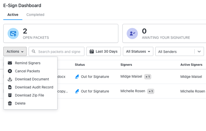Expand the All Senders dropdown arrow
This screenshot has height=131, width=206.
[199, 52]
